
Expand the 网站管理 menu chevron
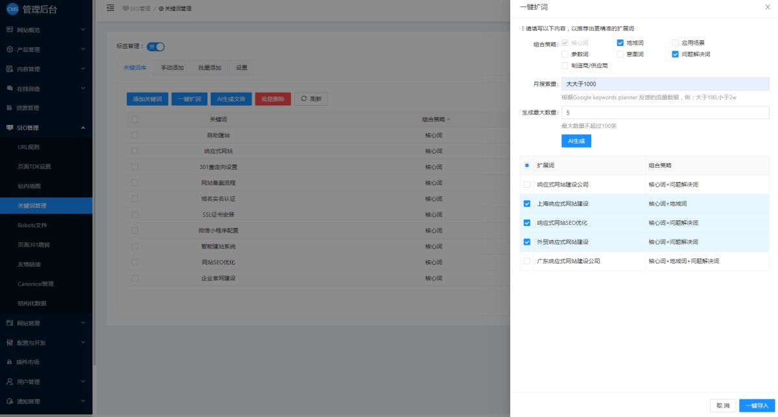pyautogui.click(x=83, y=322)
